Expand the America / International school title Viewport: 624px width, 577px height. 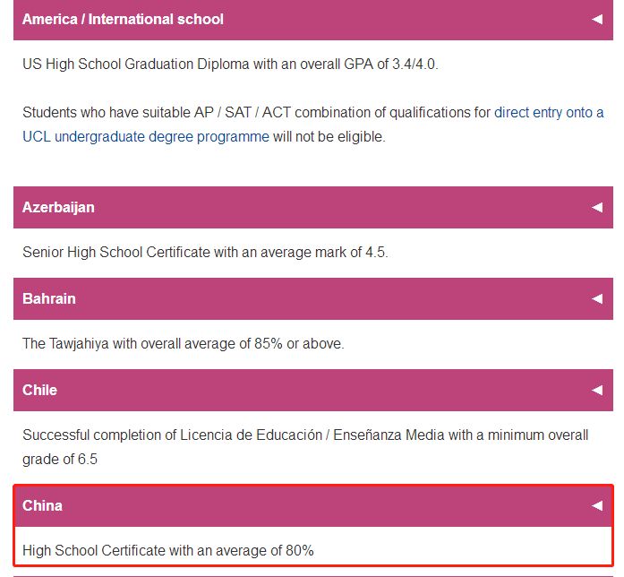[123, 19]
